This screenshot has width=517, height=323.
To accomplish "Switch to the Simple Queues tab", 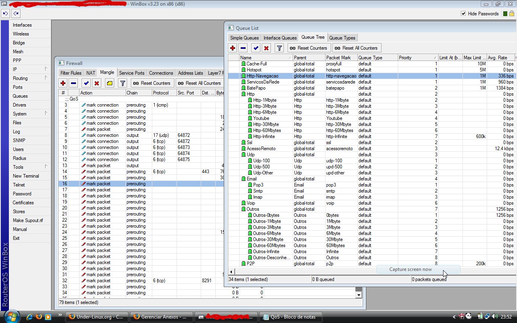I will (x=244, y=38).
